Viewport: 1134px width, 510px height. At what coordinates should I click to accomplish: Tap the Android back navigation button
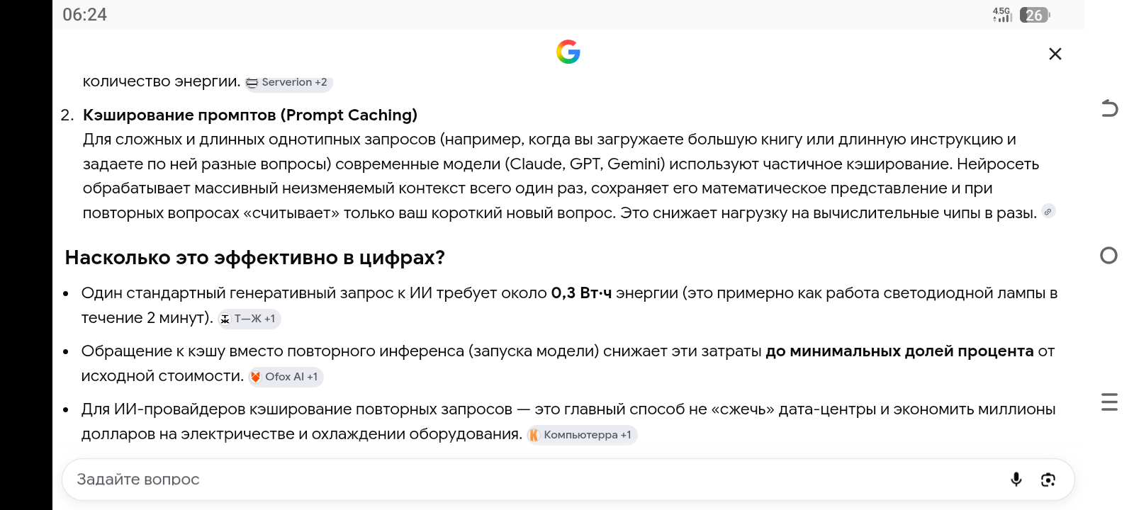1109,108
